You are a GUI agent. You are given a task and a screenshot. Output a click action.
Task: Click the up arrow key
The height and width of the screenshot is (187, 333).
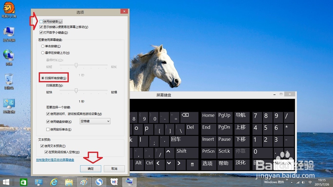click(x=169, y=153)
